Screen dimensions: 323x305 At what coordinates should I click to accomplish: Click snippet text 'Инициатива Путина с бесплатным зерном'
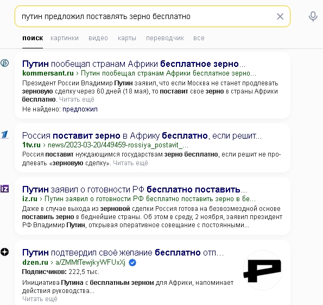[88, 283]
